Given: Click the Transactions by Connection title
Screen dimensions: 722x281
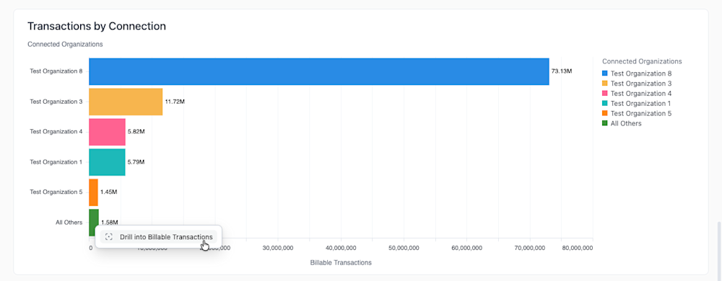Looking at the screenshot, I should tap(97, 26).
